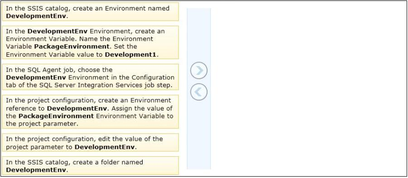
Task: Click 'the project parameter.' text in fourth step
Action: point(42,124)
